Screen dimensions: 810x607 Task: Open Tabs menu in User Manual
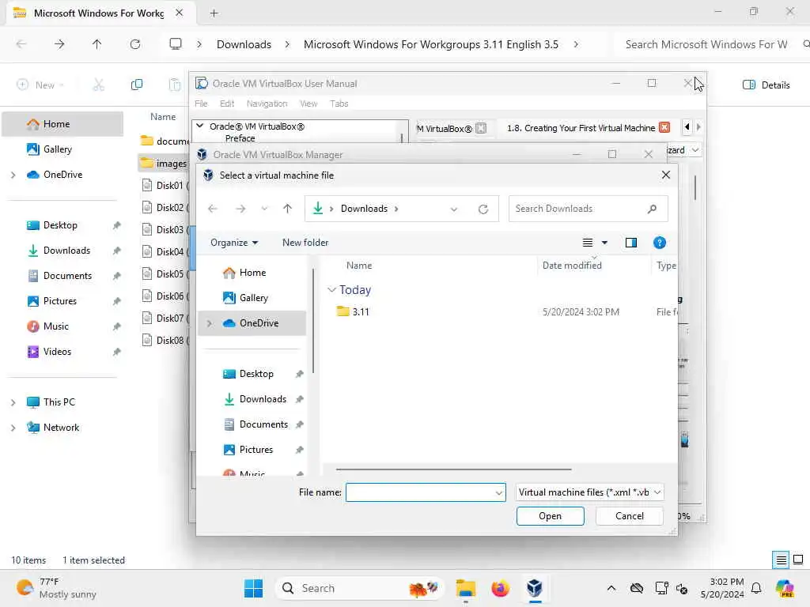pyautogui.click(x=339, y=104)
